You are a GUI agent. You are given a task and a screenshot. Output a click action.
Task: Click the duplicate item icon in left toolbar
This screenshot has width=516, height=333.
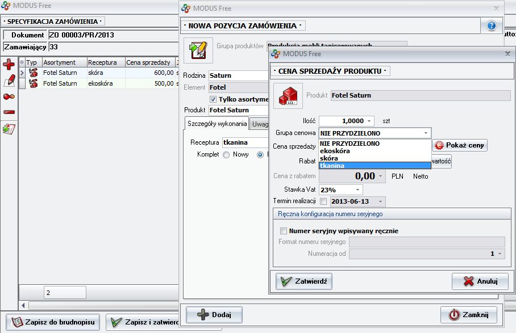coord(9,96)
